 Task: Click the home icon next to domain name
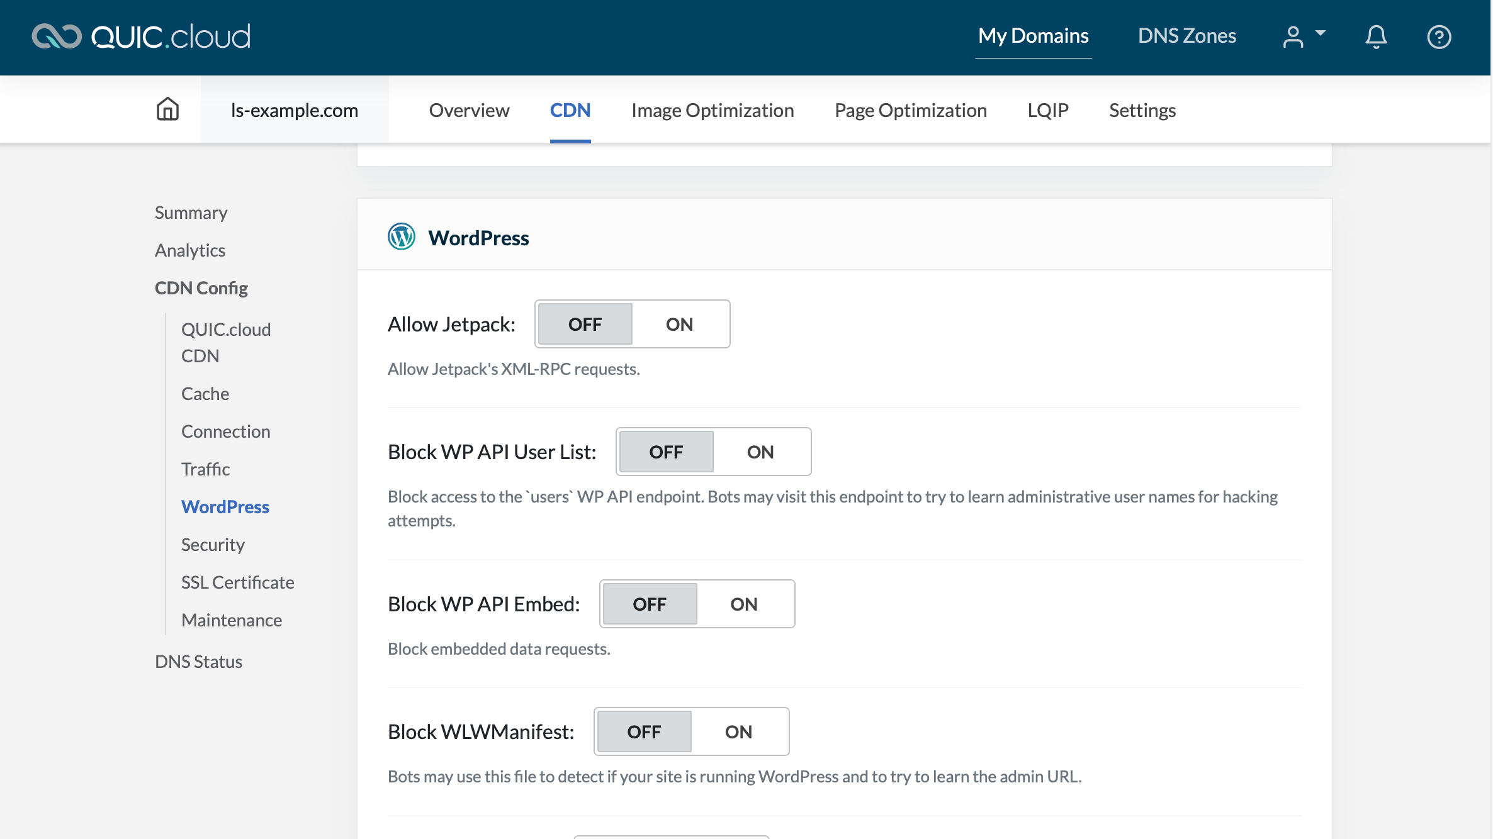(x=167, y=109)
